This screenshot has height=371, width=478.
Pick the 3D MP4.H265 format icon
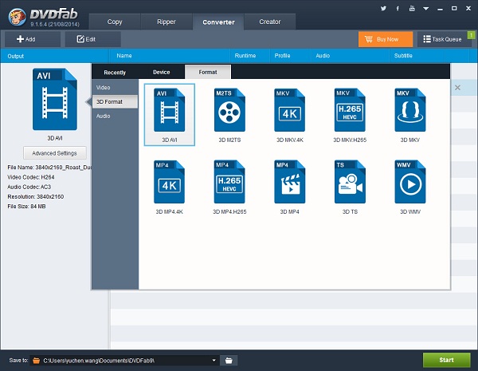click(229, 182)
